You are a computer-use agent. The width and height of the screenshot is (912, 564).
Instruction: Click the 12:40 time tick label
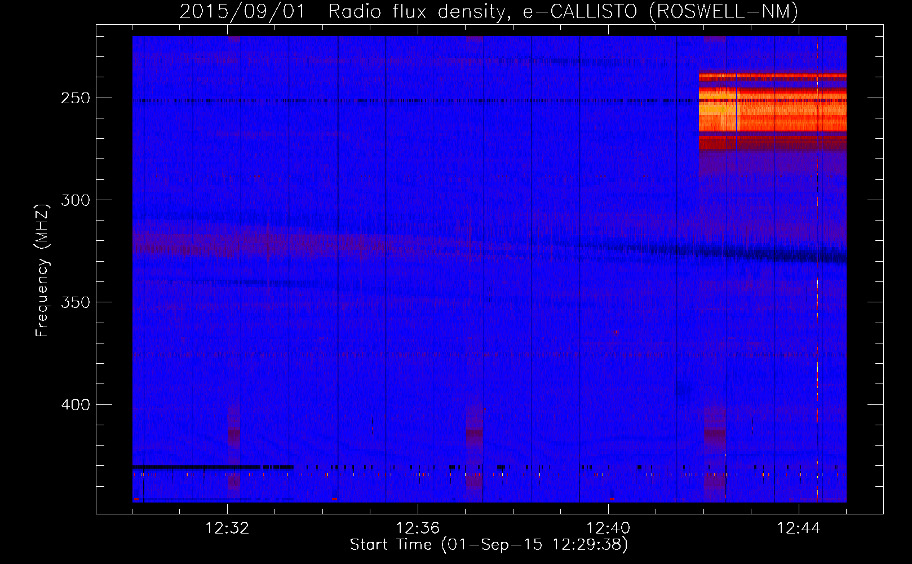(608, 528)
